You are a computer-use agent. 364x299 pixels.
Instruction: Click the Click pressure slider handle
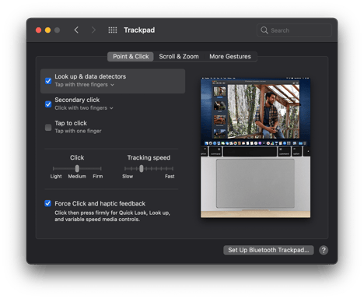[77, 169]
